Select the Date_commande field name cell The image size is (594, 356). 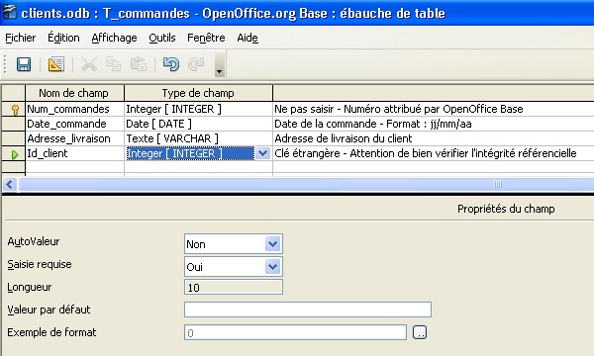74,124
